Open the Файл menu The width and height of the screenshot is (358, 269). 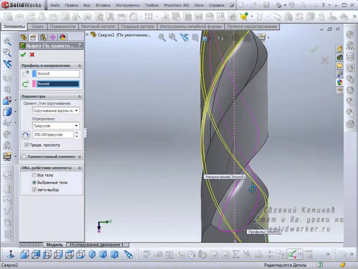55,5
